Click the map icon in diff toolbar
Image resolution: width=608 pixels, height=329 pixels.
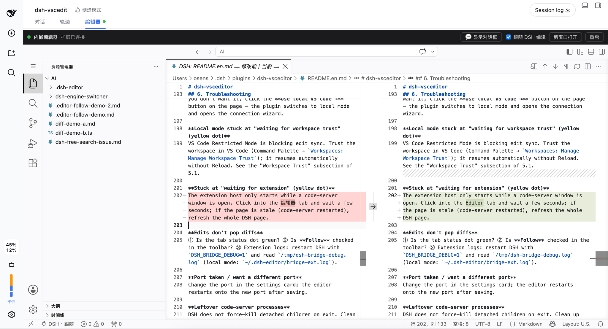pos(577,66)
